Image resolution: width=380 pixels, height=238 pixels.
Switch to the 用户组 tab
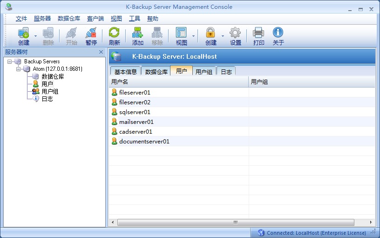(204, 72)
